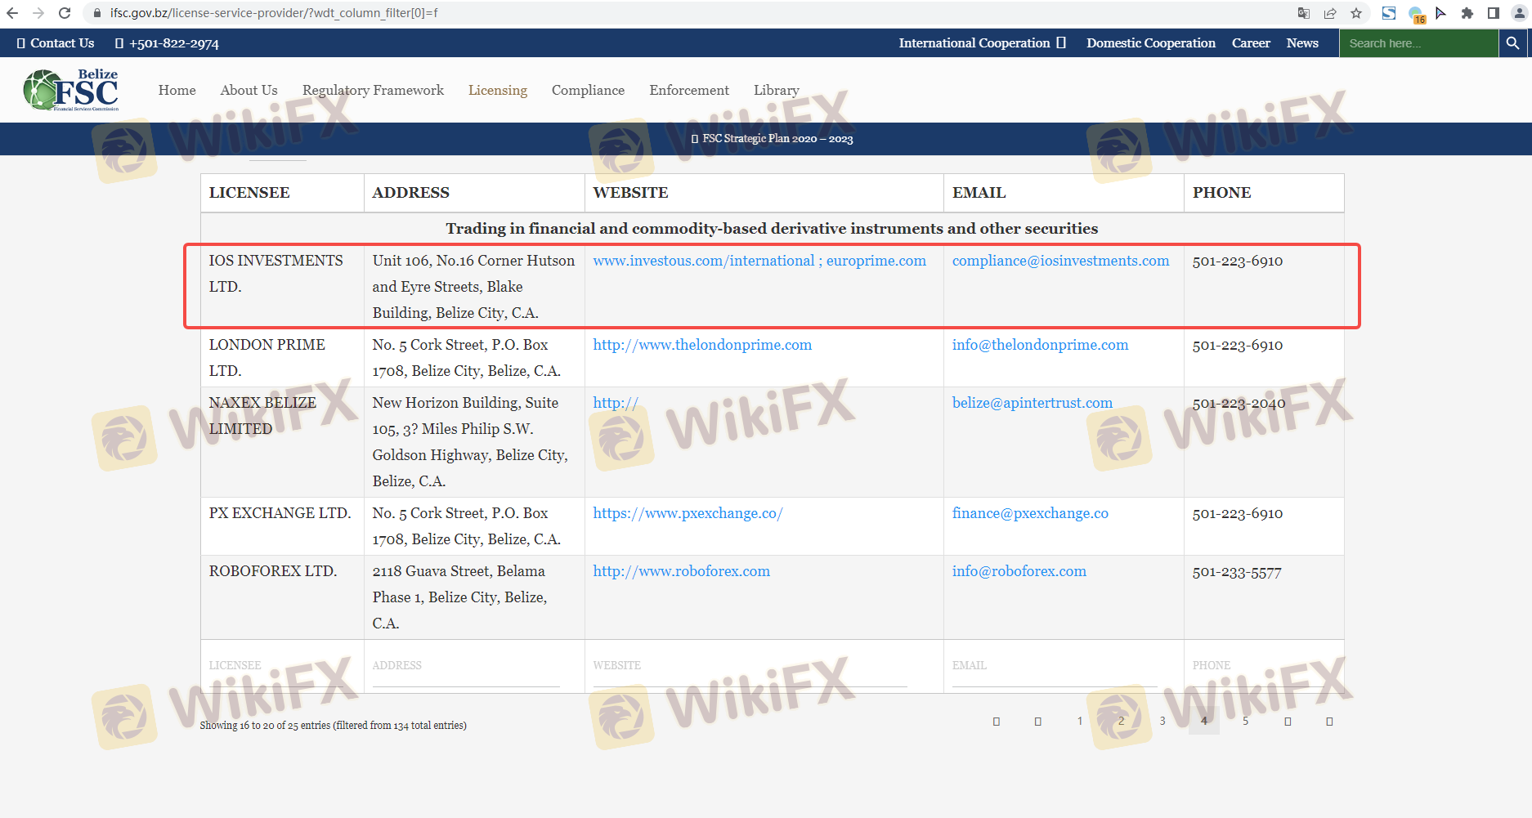The image size is (1532, 818).
Task: Click the LICENSEE column filter field
Action: (278, 666)
